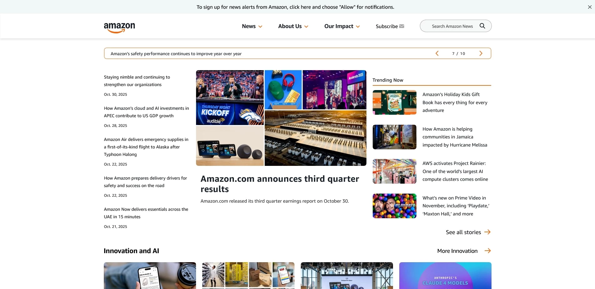Read the Amazon Air Typhoon Halong article
The width and height of the screenshot is (595, 289).
click(x=146, y=147)
